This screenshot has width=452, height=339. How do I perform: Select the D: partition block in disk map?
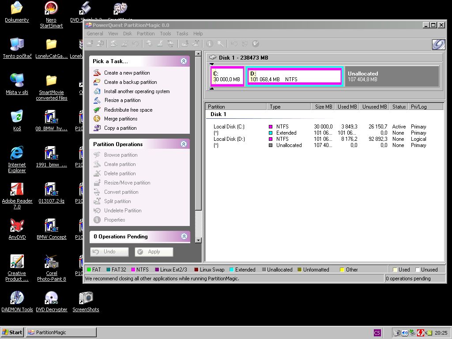(294, 76)
